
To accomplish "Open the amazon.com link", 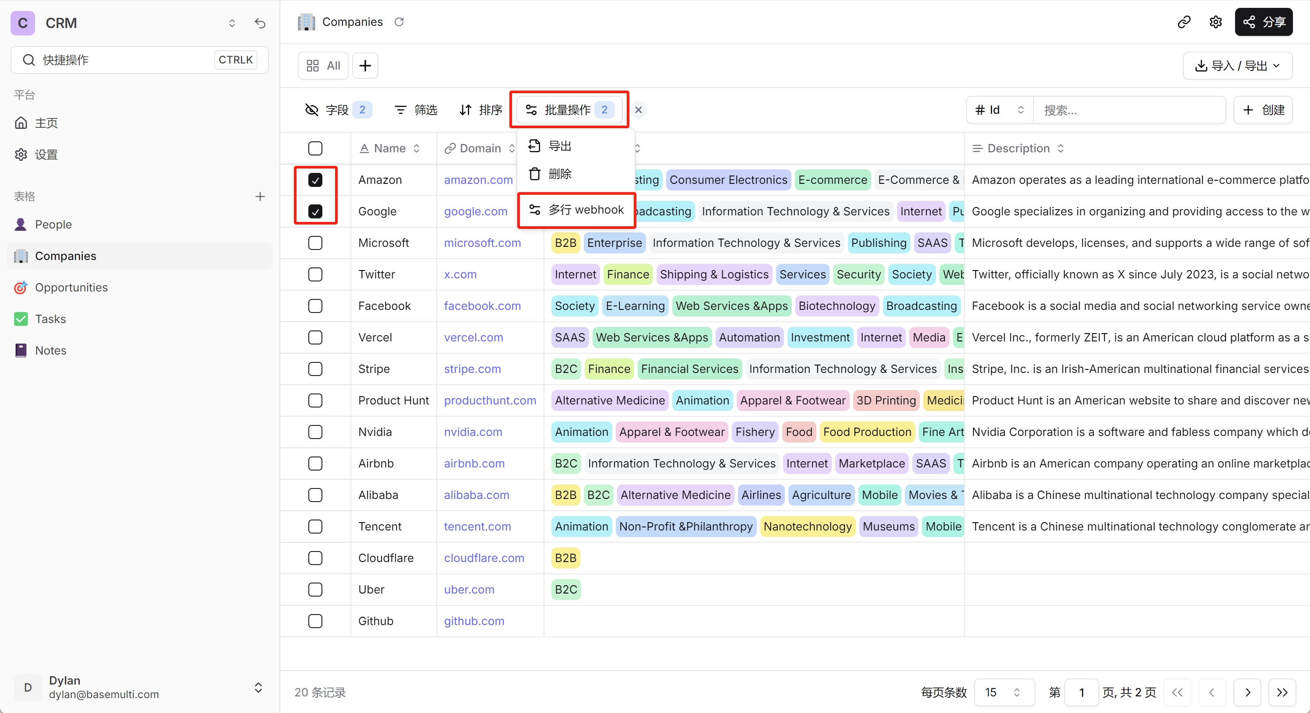I will 478,180.
